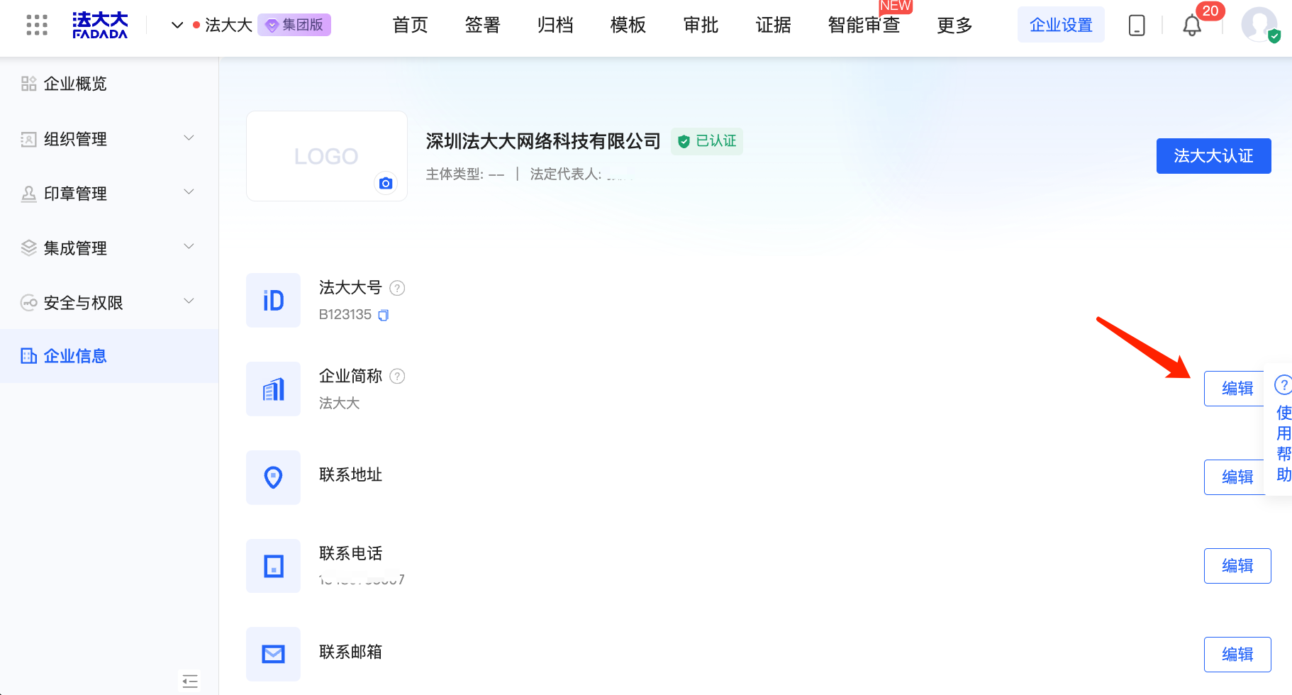The image size is (1292, 695).
Task: Click the 联系邮箱 envelope icon
Action: (274, 654)
